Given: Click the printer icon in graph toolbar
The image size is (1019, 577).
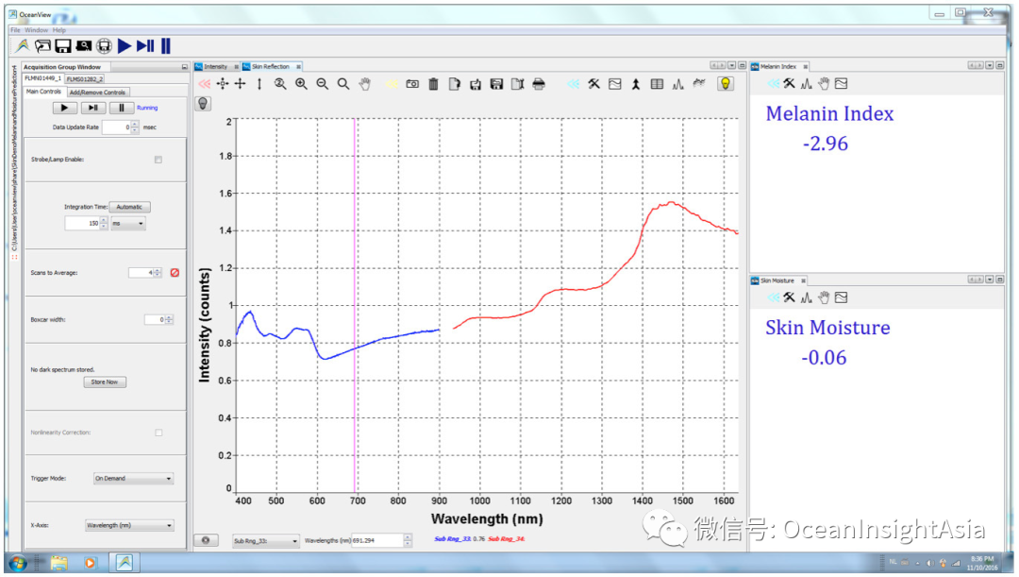Looking at the screenshot, I should coord(539,84).
